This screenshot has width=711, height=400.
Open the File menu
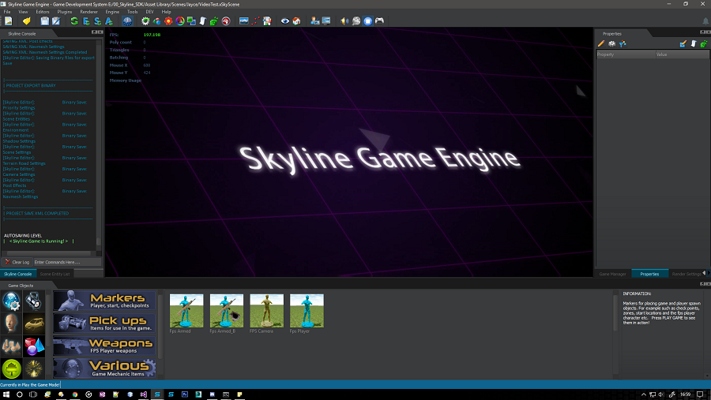(7, 12)
